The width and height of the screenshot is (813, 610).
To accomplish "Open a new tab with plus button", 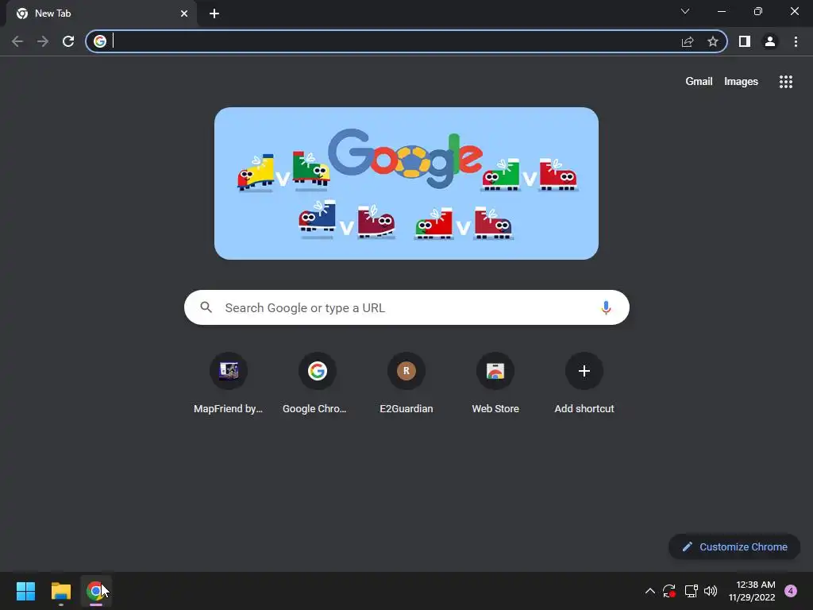I will (x=214, y=14).
